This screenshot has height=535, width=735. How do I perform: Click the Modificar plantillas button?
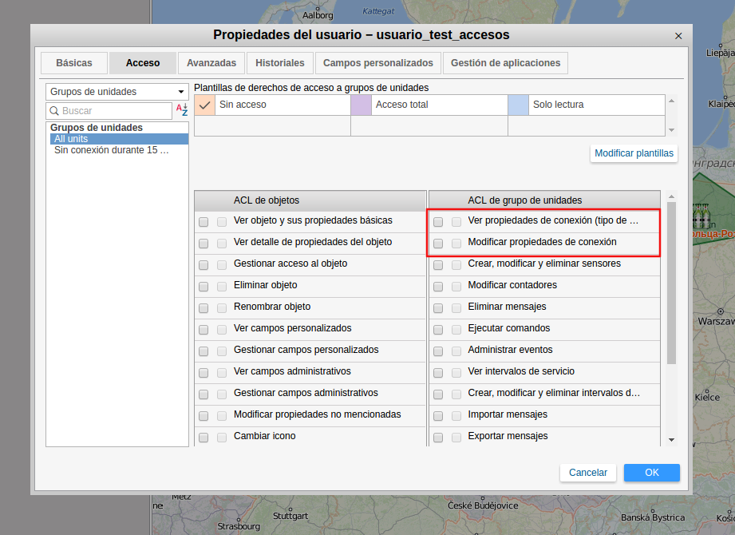coord(634,153)
